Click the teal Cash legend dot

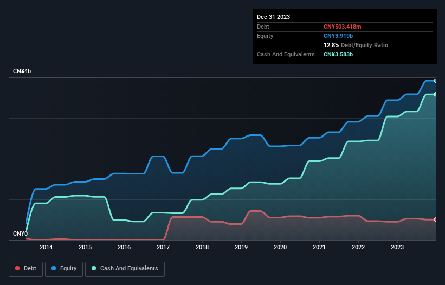(x=94, y=268)
